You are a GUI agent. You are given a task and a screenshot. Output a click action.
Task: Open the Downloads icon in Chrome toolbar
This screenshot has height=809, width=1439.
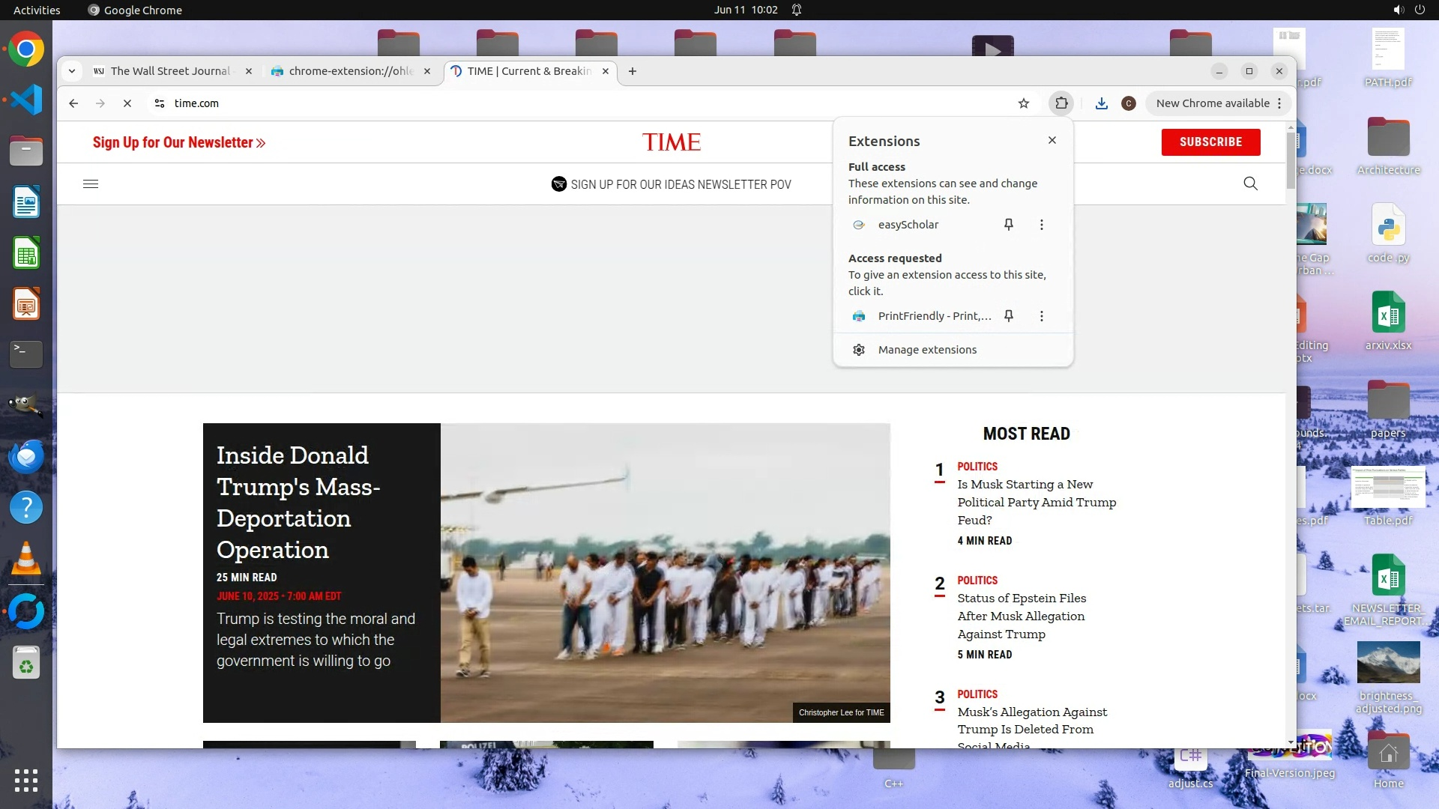click(1101, 103)
